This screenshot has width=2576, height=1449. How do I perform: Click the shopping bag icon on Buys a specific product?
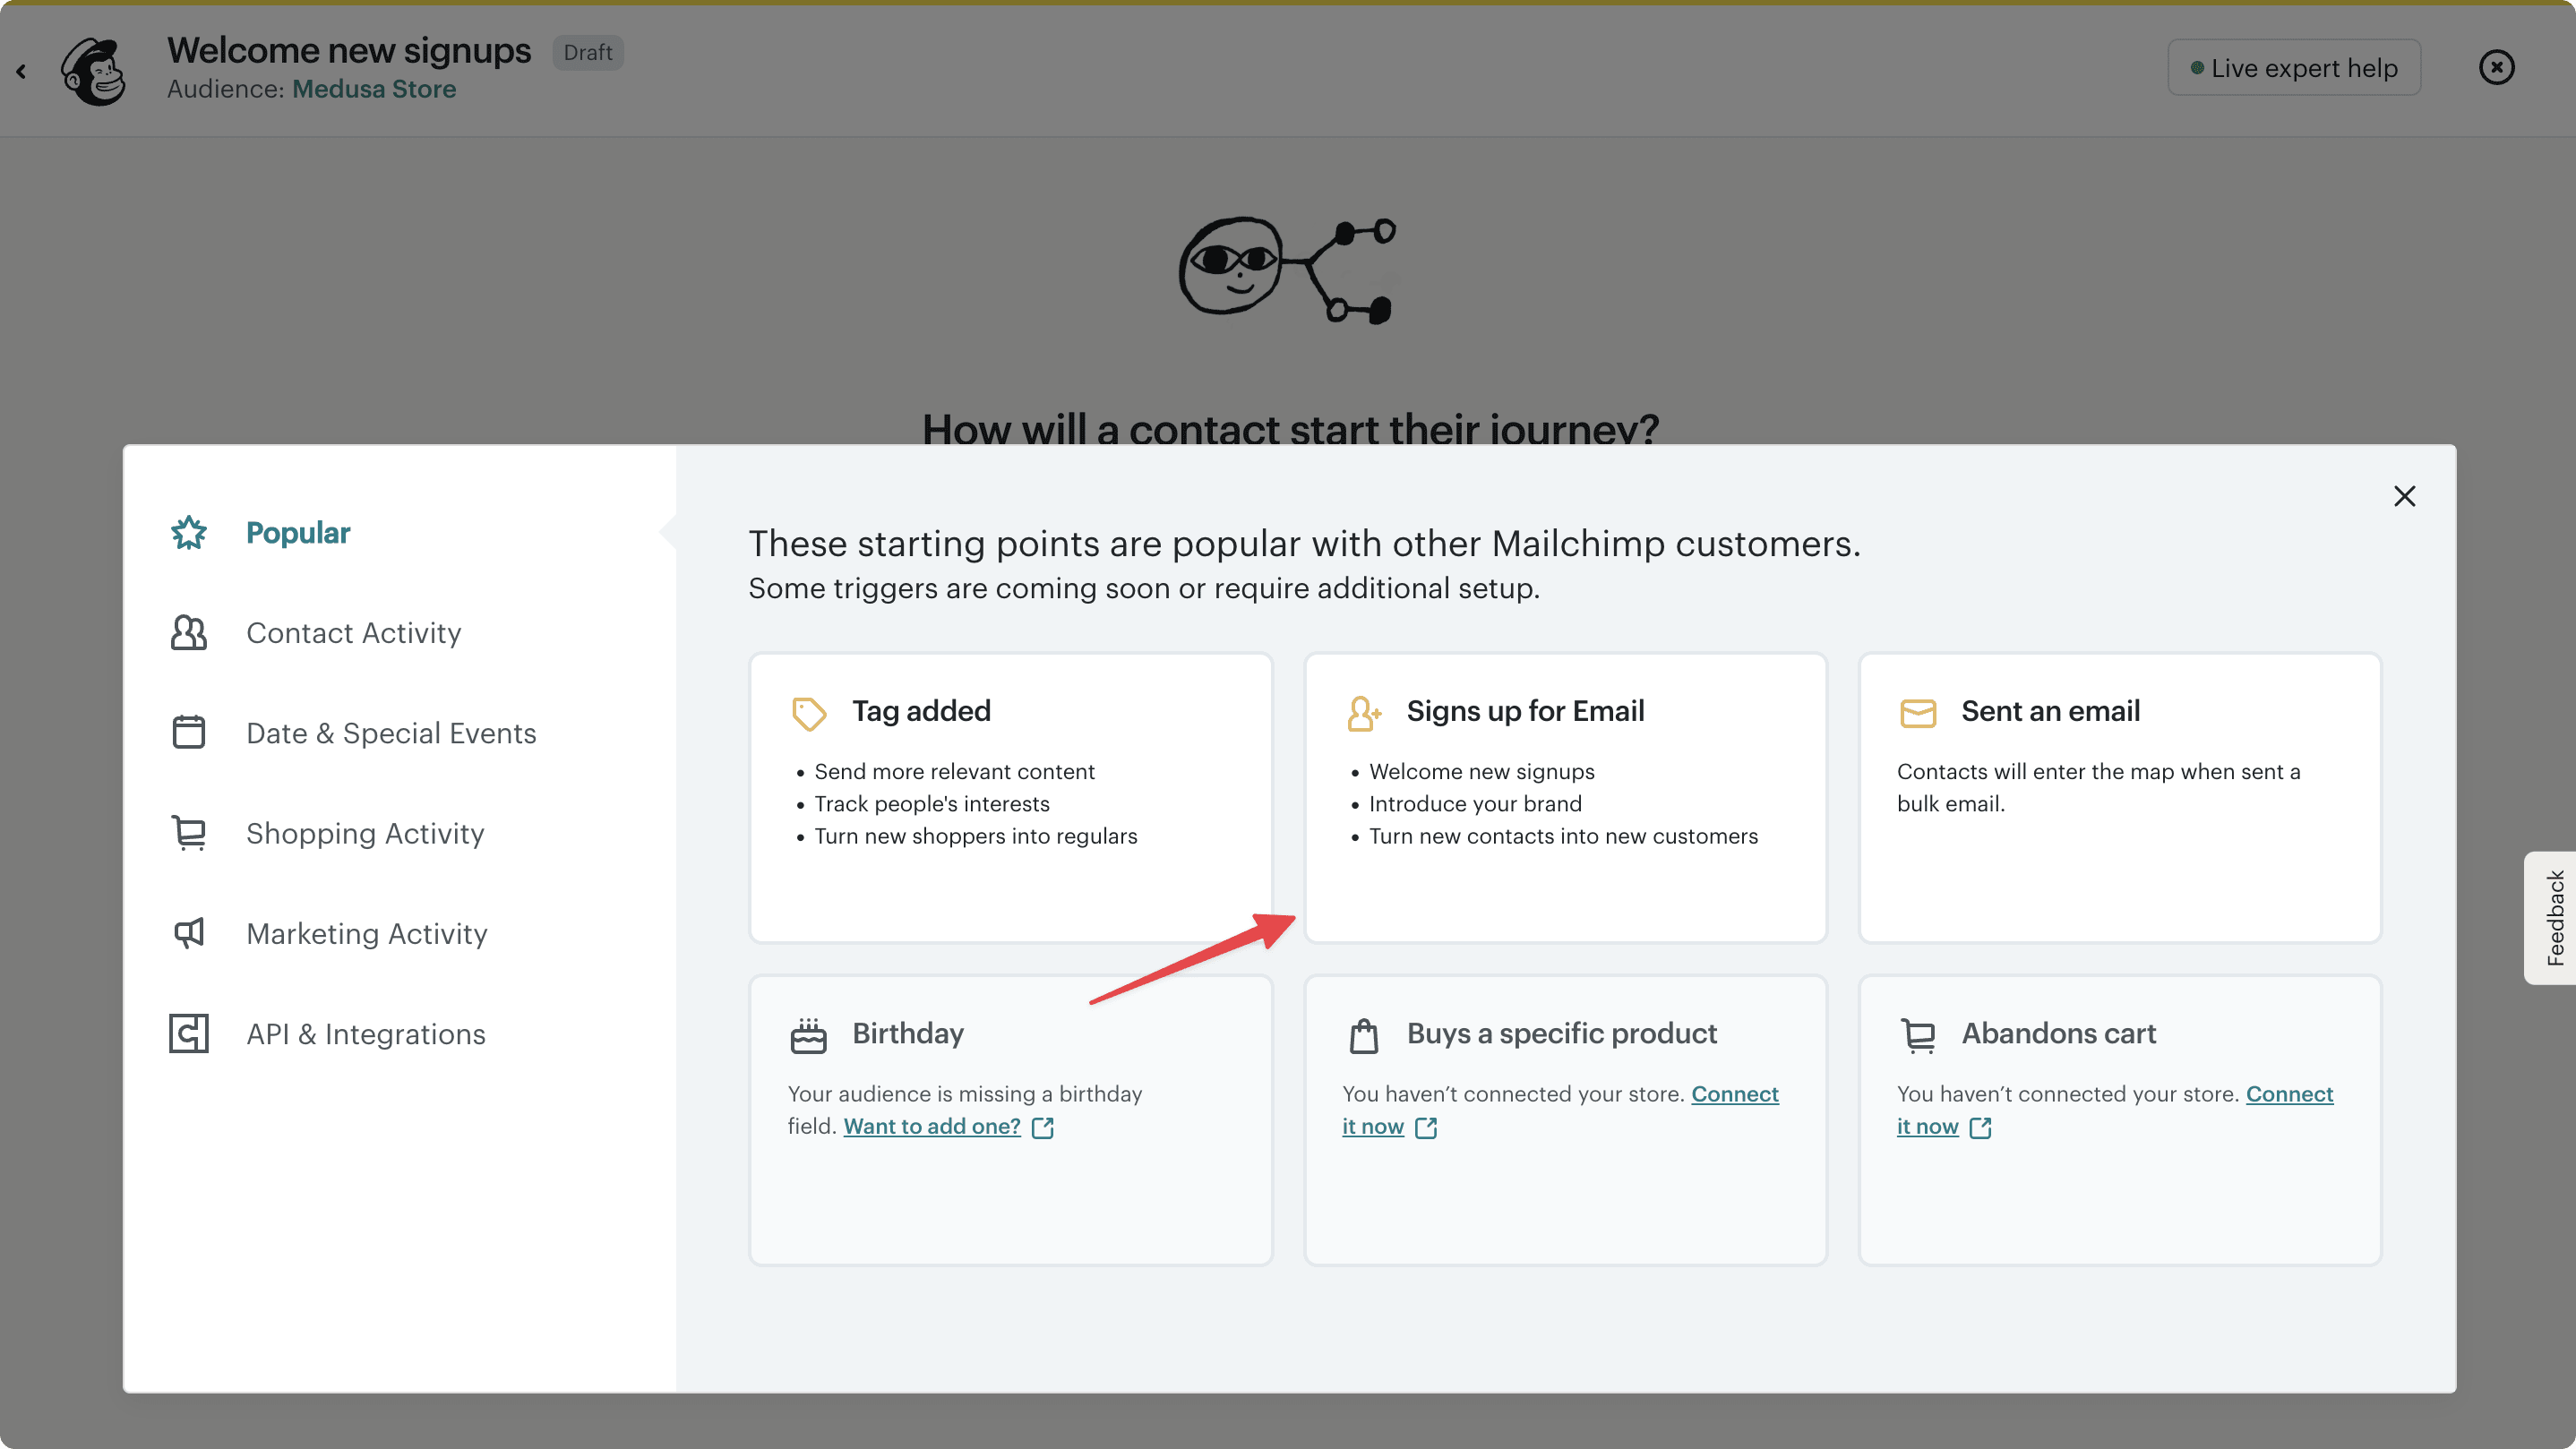pos(1363,1034)
